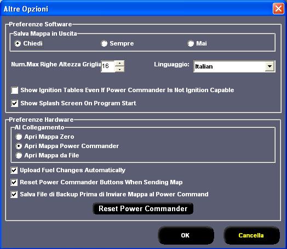The image size is (287, 249).
Task: Click the Reset Power Commander button
Action: coord(143,208)
